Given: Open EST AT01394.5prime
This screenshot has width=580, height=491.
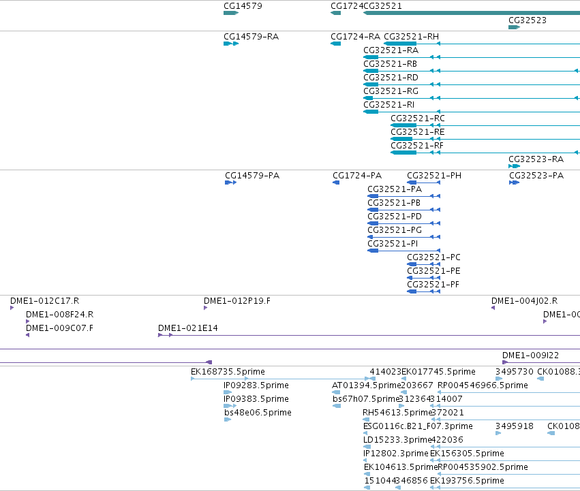Looking at the screenshot, I should (367, 385).
